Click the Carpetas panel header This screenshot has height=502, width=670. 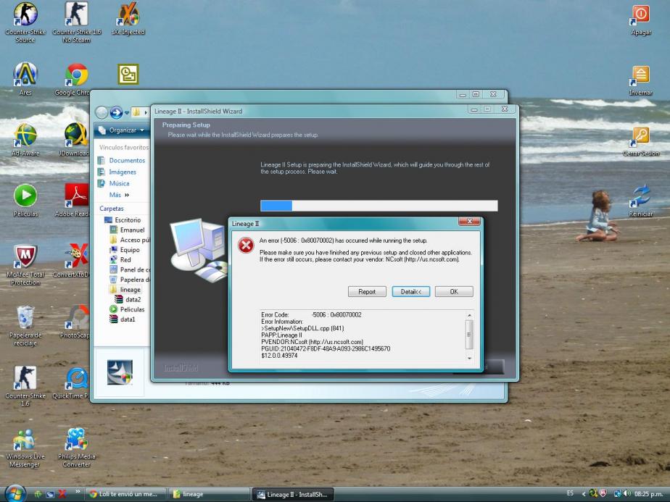[112, 209]
